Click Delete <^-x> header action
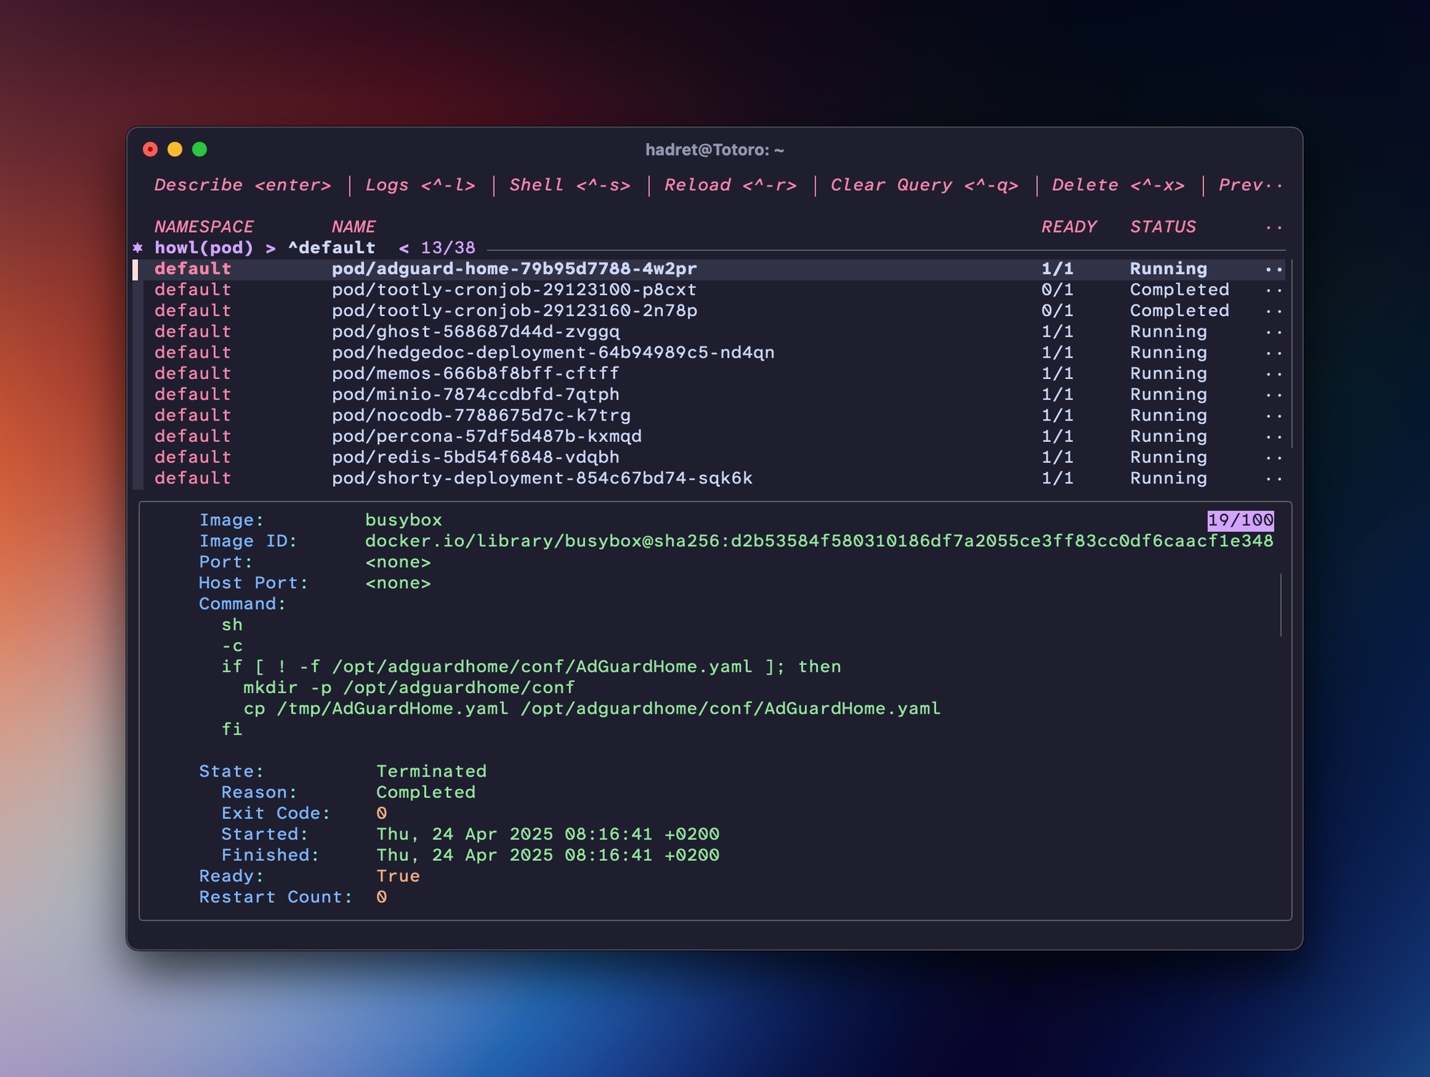 click(1118, 185)
